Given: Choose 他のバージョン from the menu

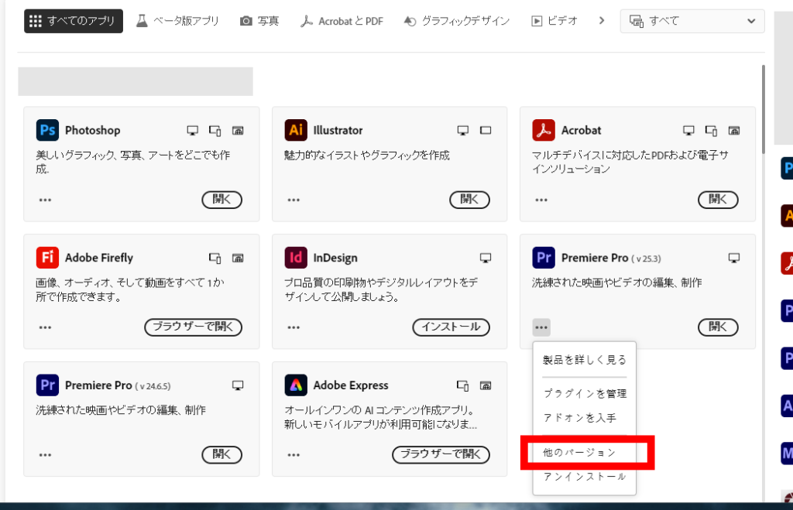Looking at the screenshot, I should 584,452.
